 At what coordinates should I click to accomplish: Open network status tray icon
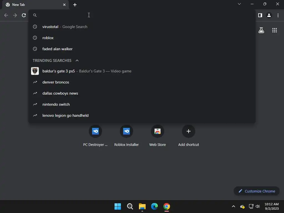tap(251, 206)
